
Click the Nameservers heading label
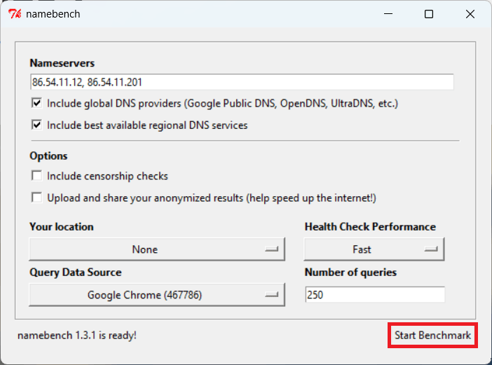[x=62, y=63]
